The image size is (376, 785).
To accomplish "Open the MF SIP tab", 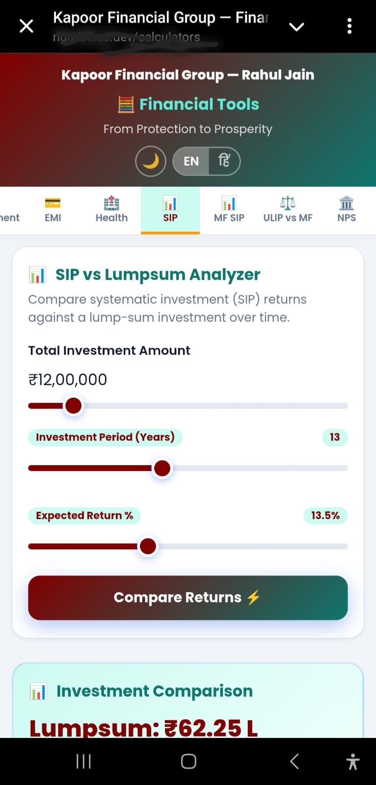I will click(x=229, y=210).
